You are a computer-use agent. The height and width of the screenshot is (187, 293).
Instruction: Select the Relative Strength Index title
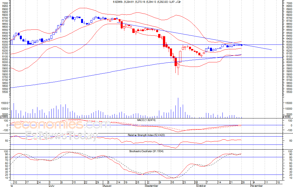146,135
